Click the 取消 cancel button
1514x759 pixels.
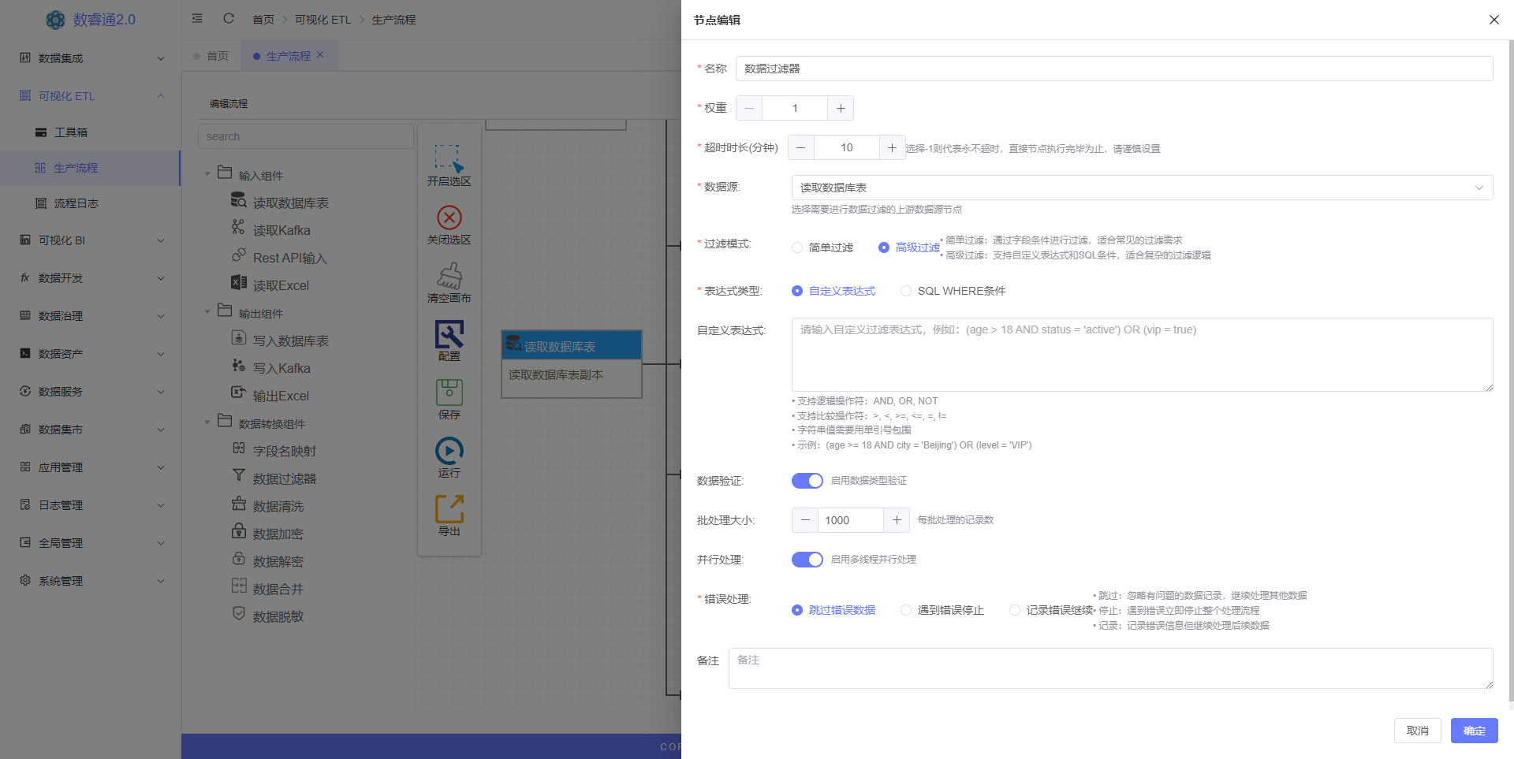[1417, 731]
